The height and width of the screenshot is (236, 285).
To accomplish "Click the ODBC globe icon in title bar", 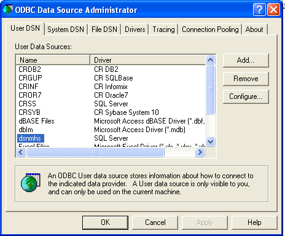I will (x=8, y=9).
